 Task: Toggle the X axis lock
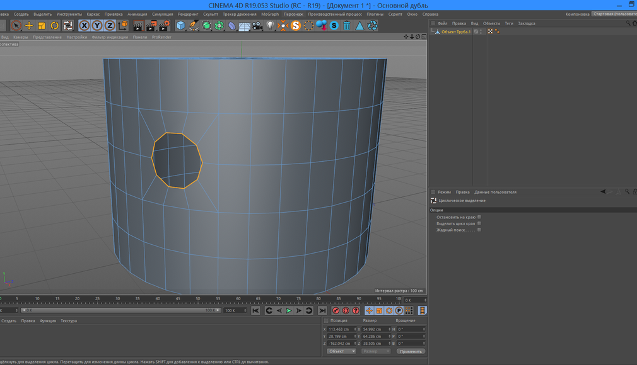pos(84,26)
